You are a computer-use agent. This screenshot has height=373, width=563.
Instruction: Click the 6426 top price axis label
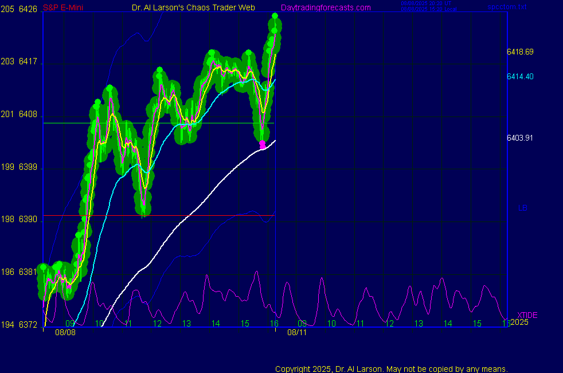(x=28, y=9)
